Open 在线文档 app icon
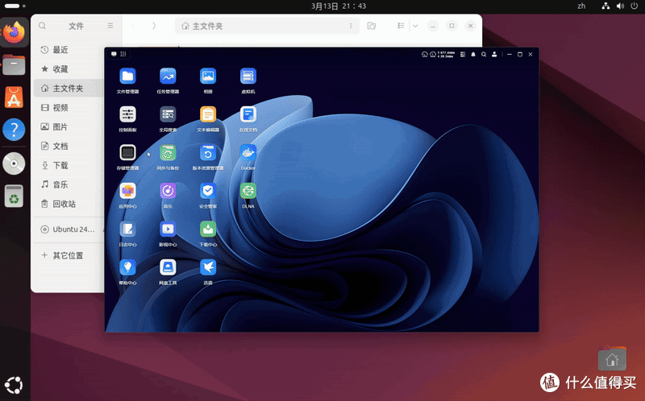 coord(248,114)
